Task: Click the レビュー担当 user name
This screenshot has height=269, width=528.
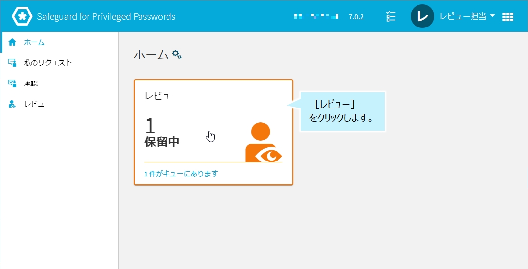Action: click(x=463, y=16)
